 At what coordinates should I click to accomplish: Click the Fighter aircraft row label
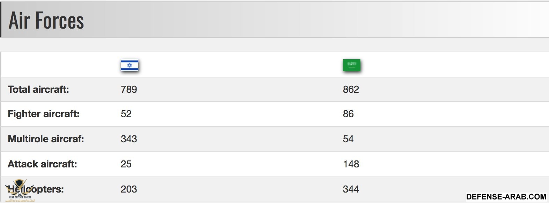coord(44,114)
